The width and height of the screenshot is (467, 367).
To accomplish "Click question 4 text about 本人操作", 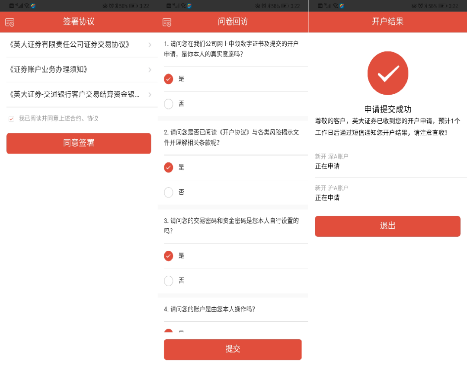I will tap(209, 309).
